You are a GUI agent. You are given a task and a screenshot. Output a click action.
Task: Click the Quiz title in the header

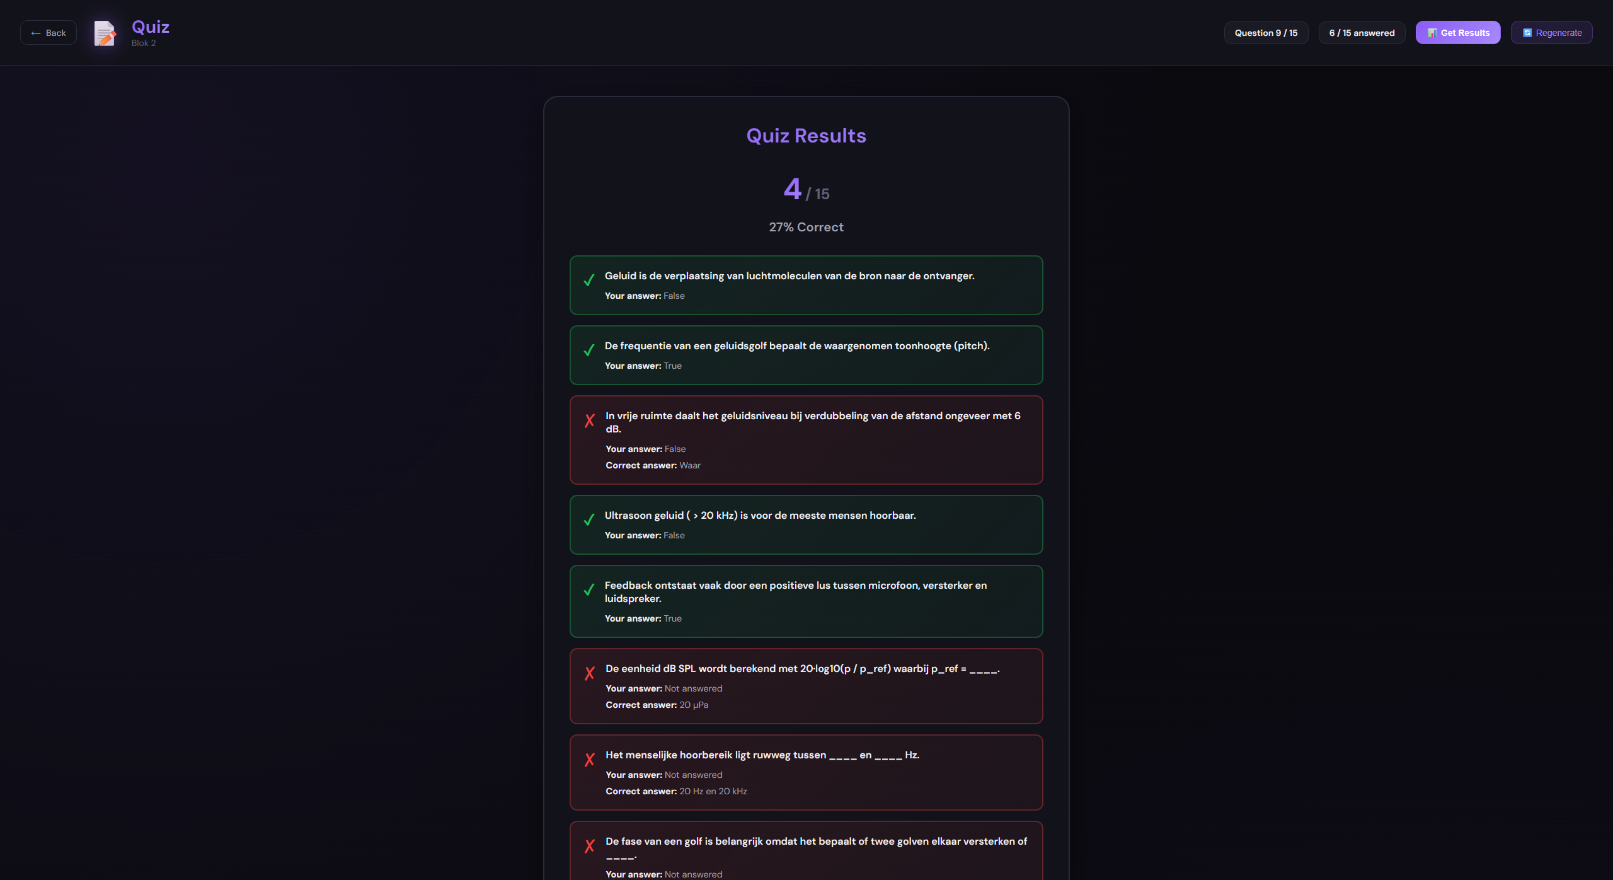(x=150, y=26)
